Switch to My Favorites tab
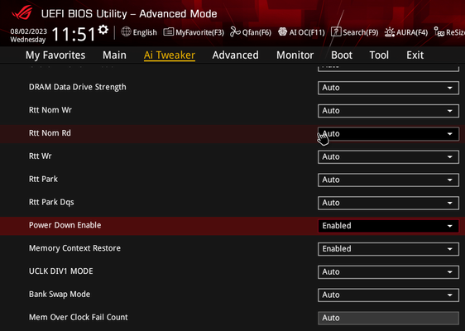 coord(55,55)
